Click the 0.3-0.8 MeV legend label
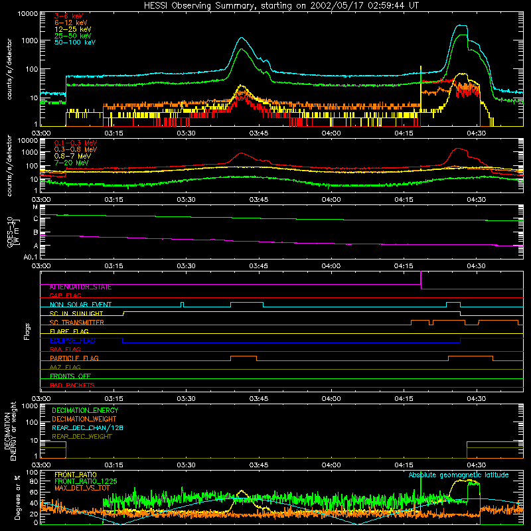This screenshot has width=531, height=531. click(76, 149)
